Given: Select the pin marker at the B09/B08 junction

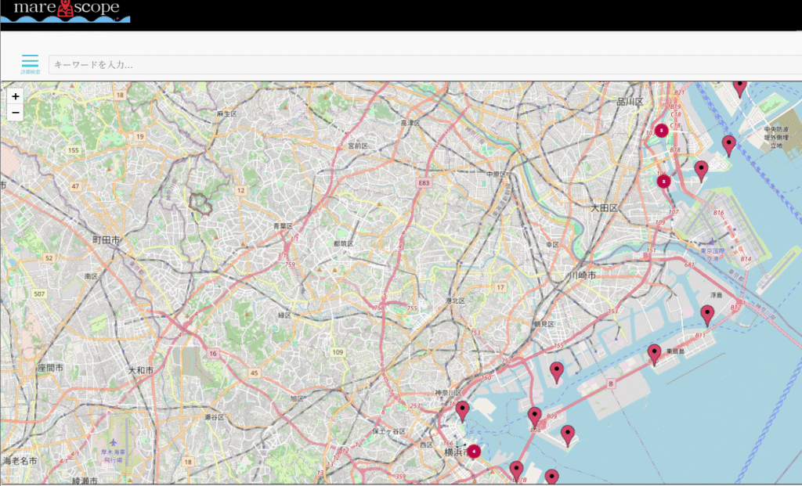Looking at the screenshot, I should click(534, 417).
